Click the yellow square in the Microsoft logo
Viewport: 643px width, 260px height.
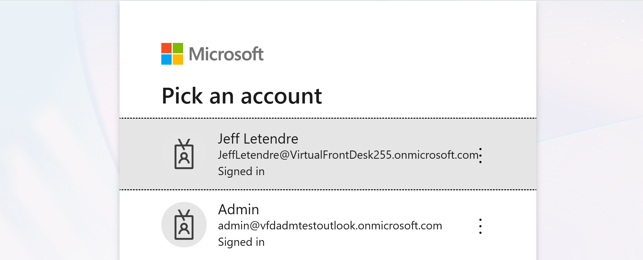click(x=178, y=60)
